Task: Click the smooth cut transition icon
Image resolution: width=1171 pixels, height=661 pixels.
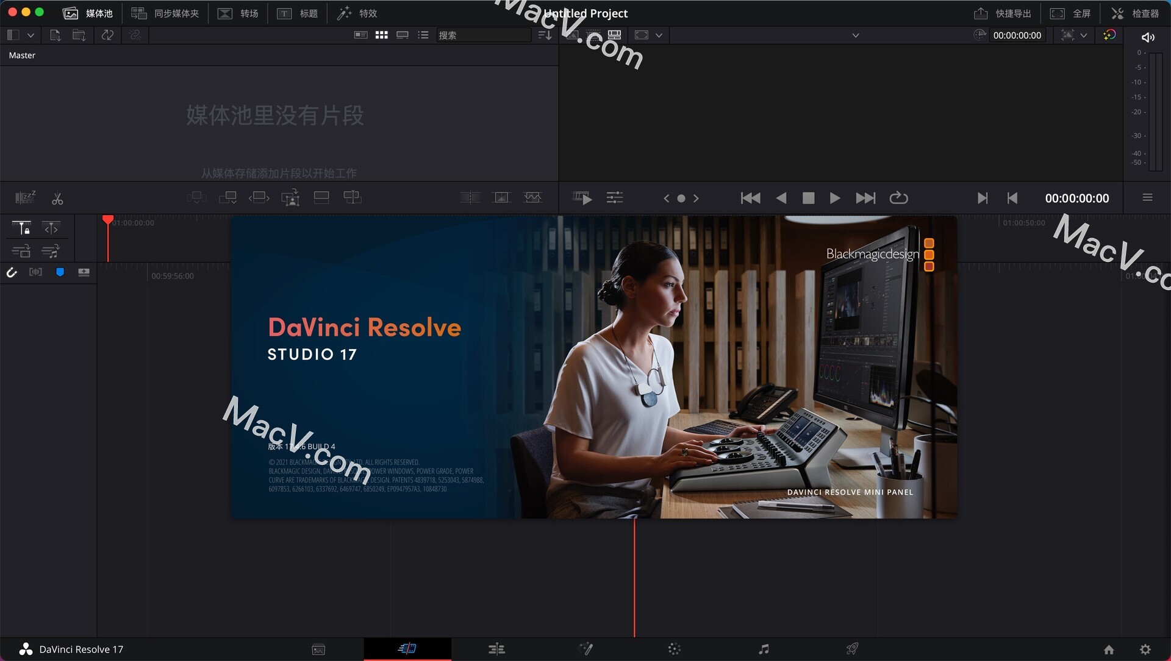Action: tap(532, 197)
